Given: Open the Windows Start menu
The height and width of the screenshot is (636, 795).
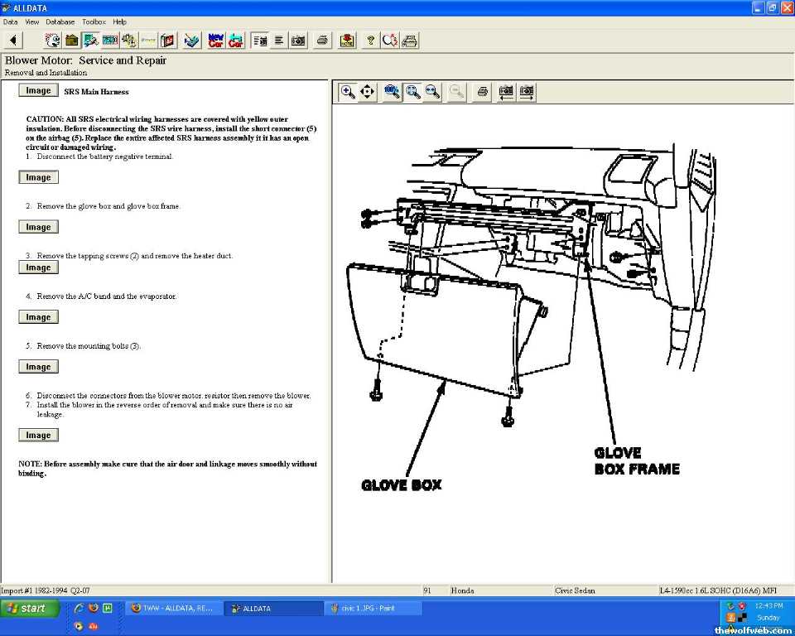Looking at the screenshot, I should click(30, 609).
